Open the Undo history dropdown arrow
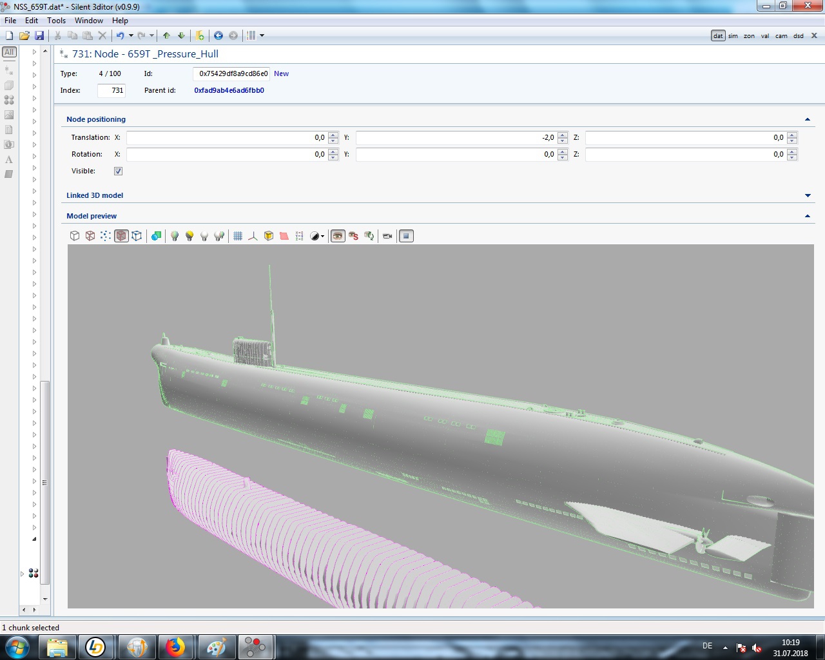Screen dimensions: 825x660 coord(131,35)
